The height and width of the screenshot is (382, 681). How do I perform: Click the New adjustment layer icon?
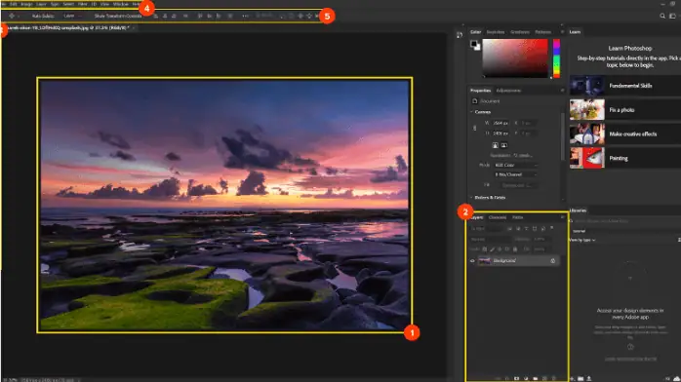point(526,378)
